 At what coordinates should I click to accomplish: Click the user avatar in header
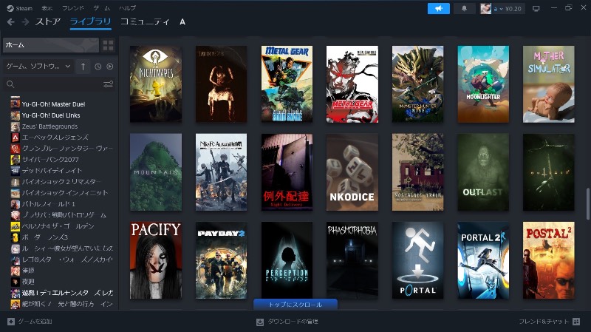tap(485, 8)
